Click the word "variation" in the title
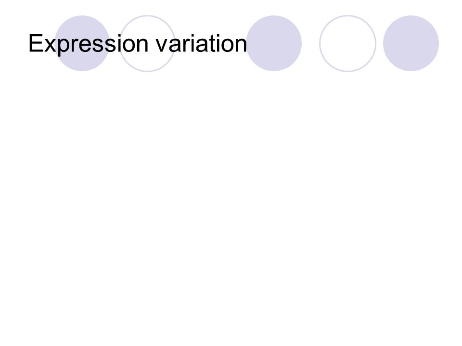The height and width of the screenshot is (346, 462). 201,43
